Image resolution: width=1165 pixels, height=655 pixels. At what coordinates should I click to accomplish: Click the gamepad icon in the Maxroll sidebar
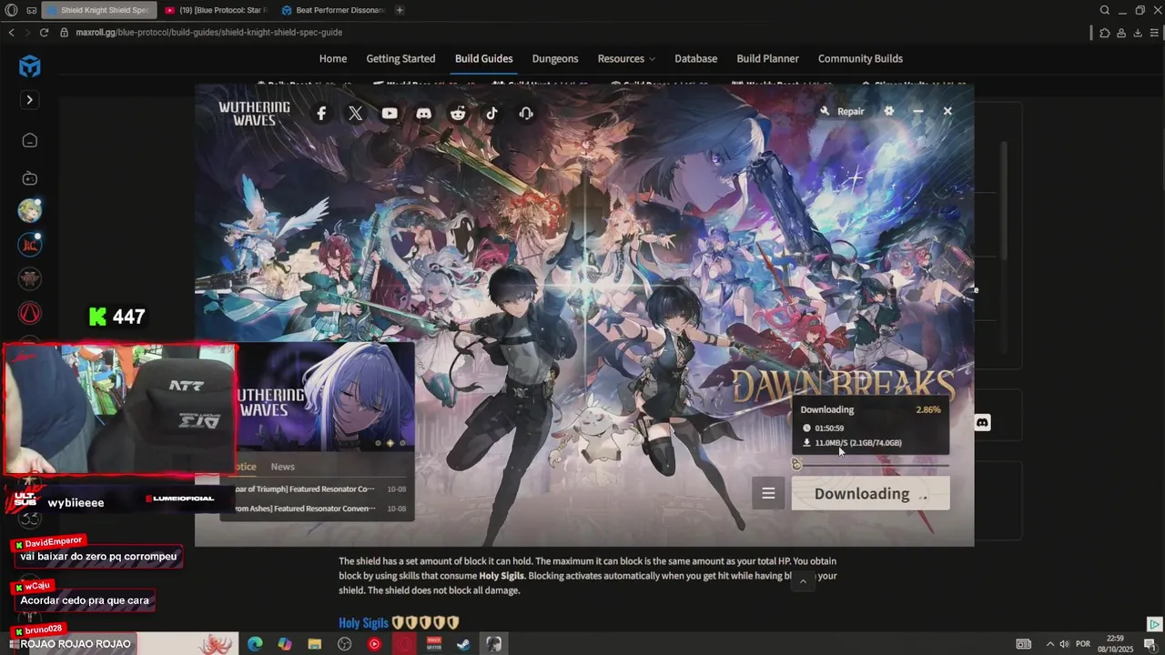[30, 178]
